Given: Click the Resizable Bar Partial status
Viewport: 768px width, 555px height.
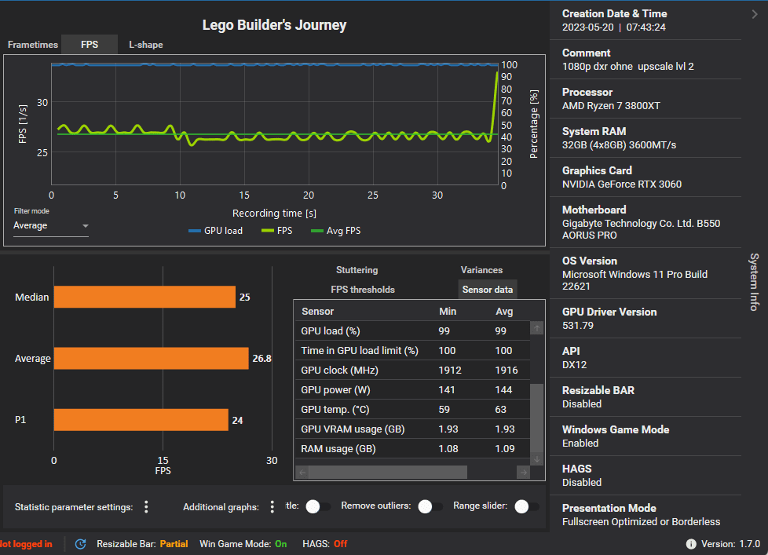Looking at the screenshot, I should 142,544.
